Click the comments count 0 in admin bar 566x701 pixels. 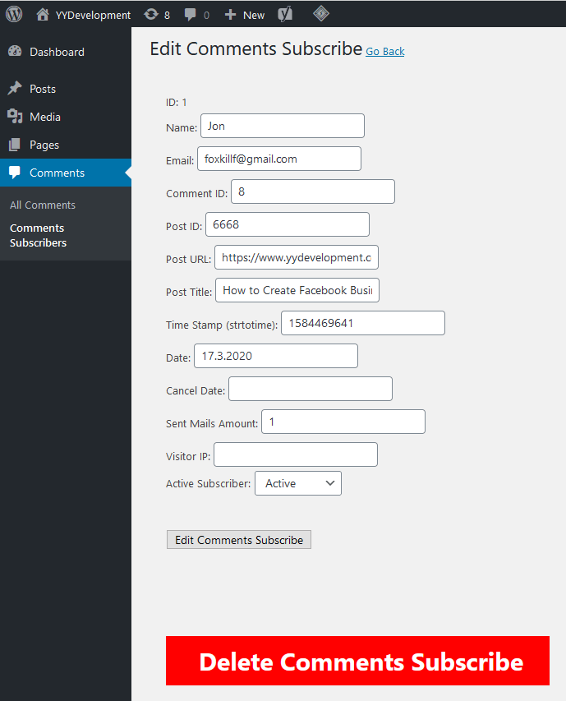tap(206, 15)
